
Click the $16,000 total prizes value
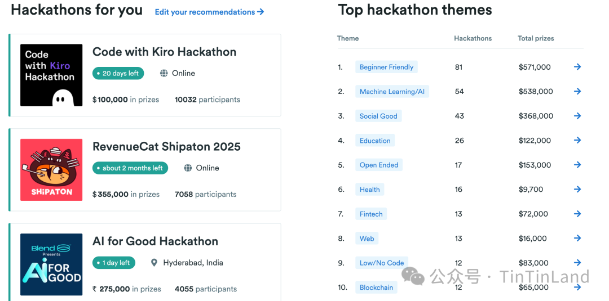[x=532, y=238]
